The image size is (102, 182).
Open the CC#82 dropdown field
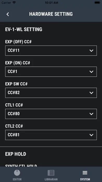pos(51,93)
